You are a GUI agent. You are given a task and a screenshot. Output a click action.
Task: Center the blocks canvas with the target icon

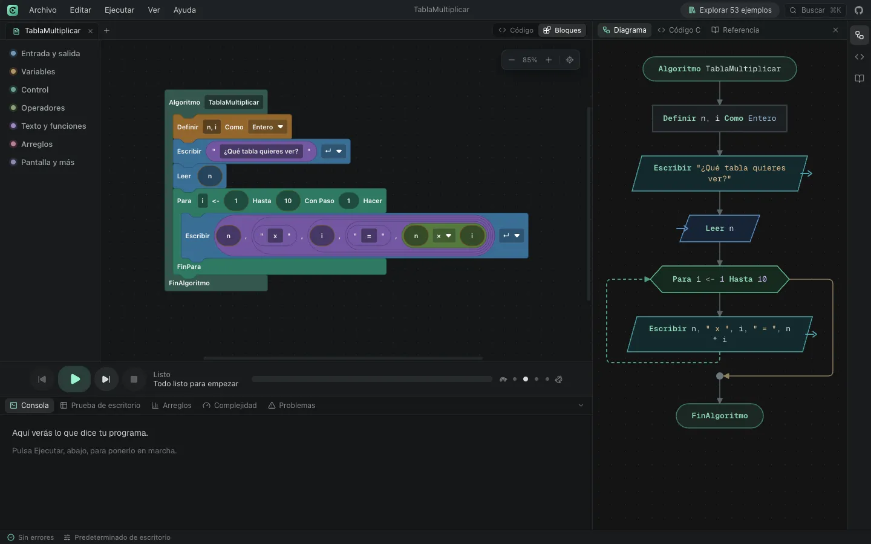click(570, 60)
